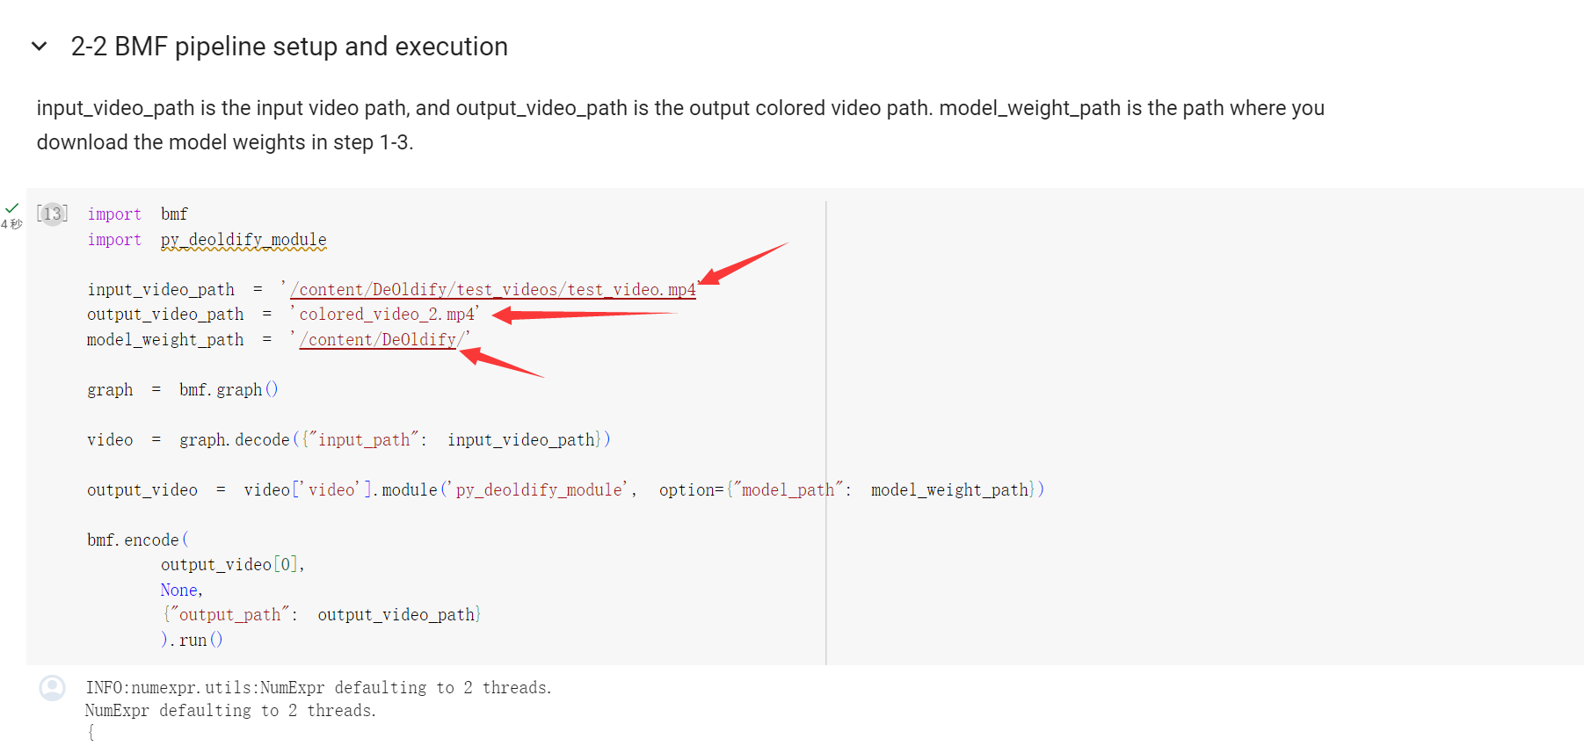Click the '"output_path": output_video_path' dictionary line
This screenshot has height=746, width=1584.
(x=322, y=615)
